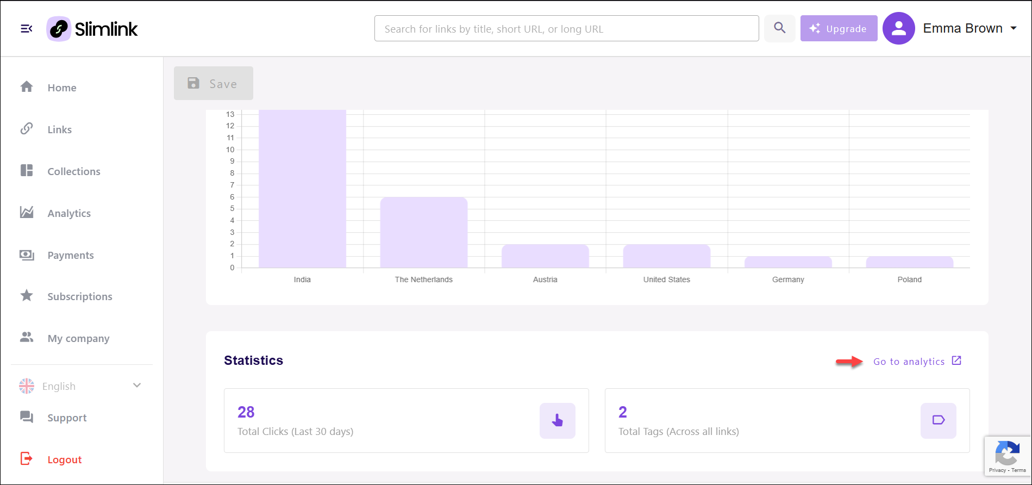This screenshot has height=485, width=1032.
Task: Click the My company people icon
Action: coord(27,337)
